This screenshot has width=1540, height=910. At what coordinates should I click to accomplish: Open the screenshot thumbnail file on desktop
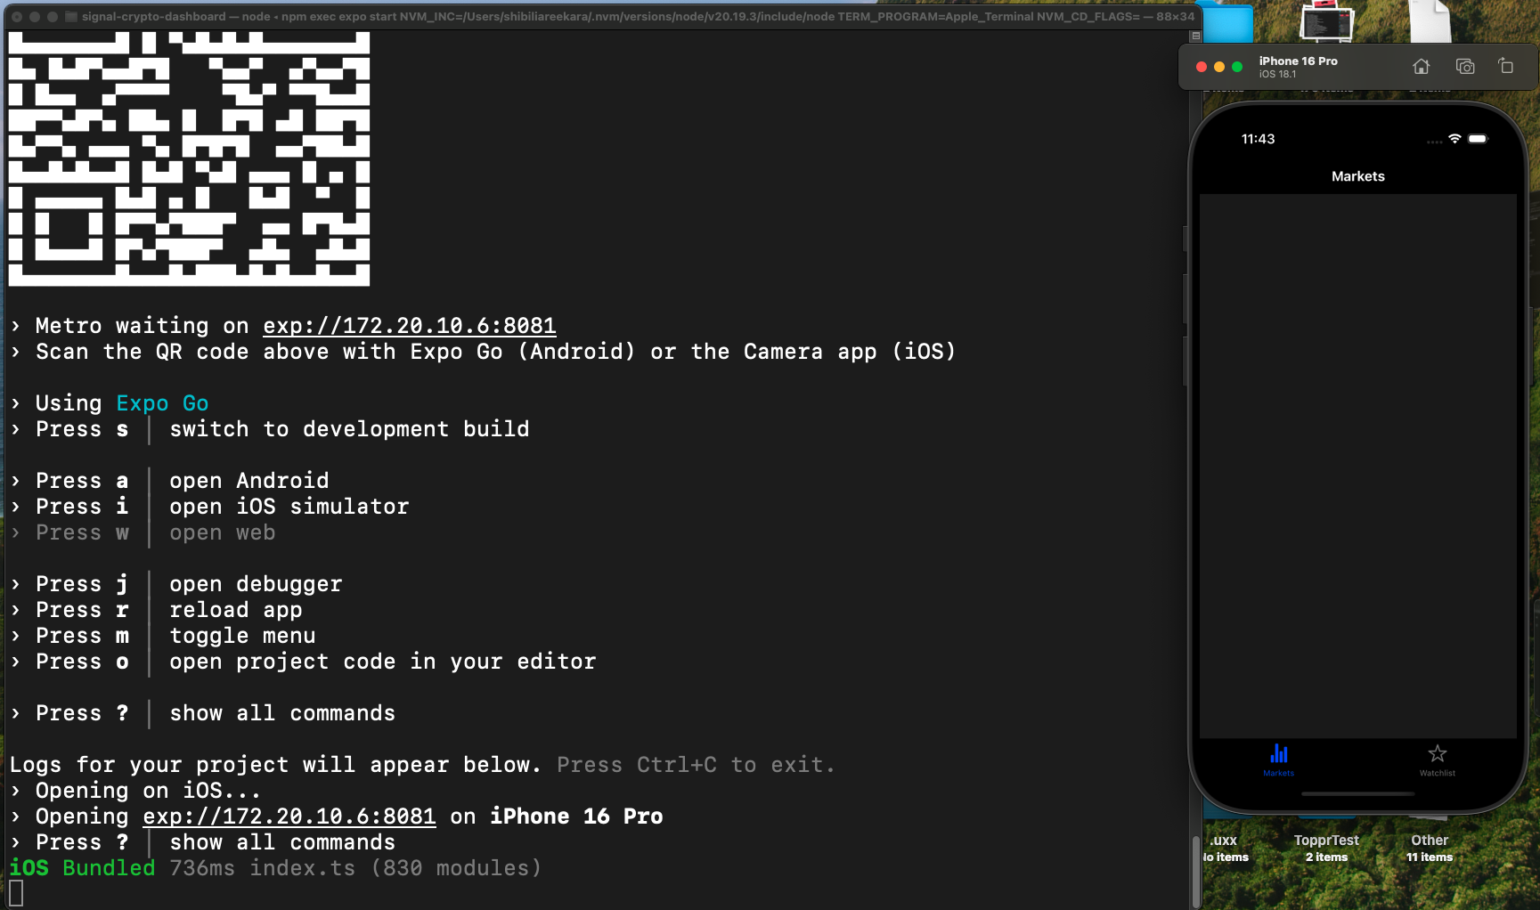coord(1326,21)
